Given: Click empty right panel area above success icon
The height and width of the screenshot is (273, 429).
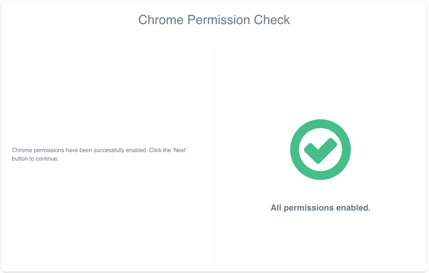Looking at the screenshot, I should pos(321,82).
